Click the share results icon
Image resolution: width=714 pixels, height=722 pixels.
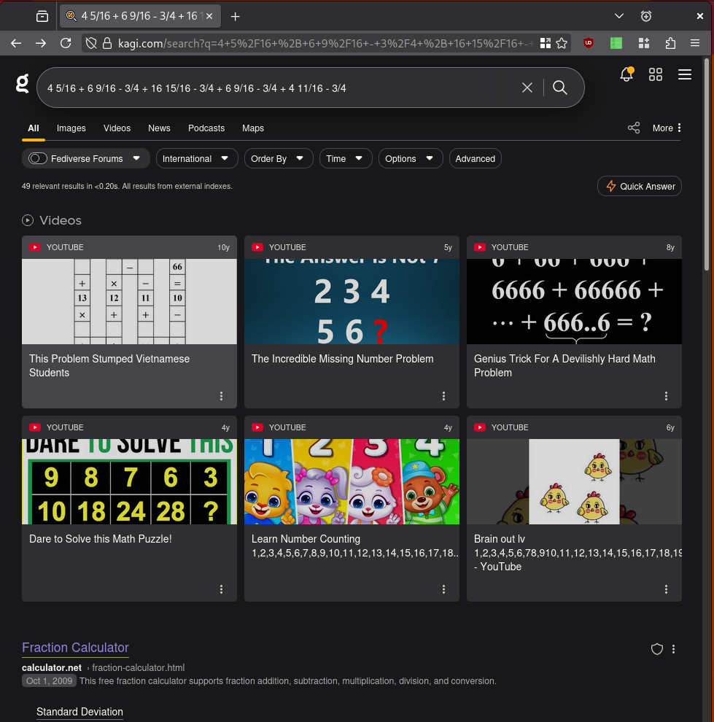point(634,128)
